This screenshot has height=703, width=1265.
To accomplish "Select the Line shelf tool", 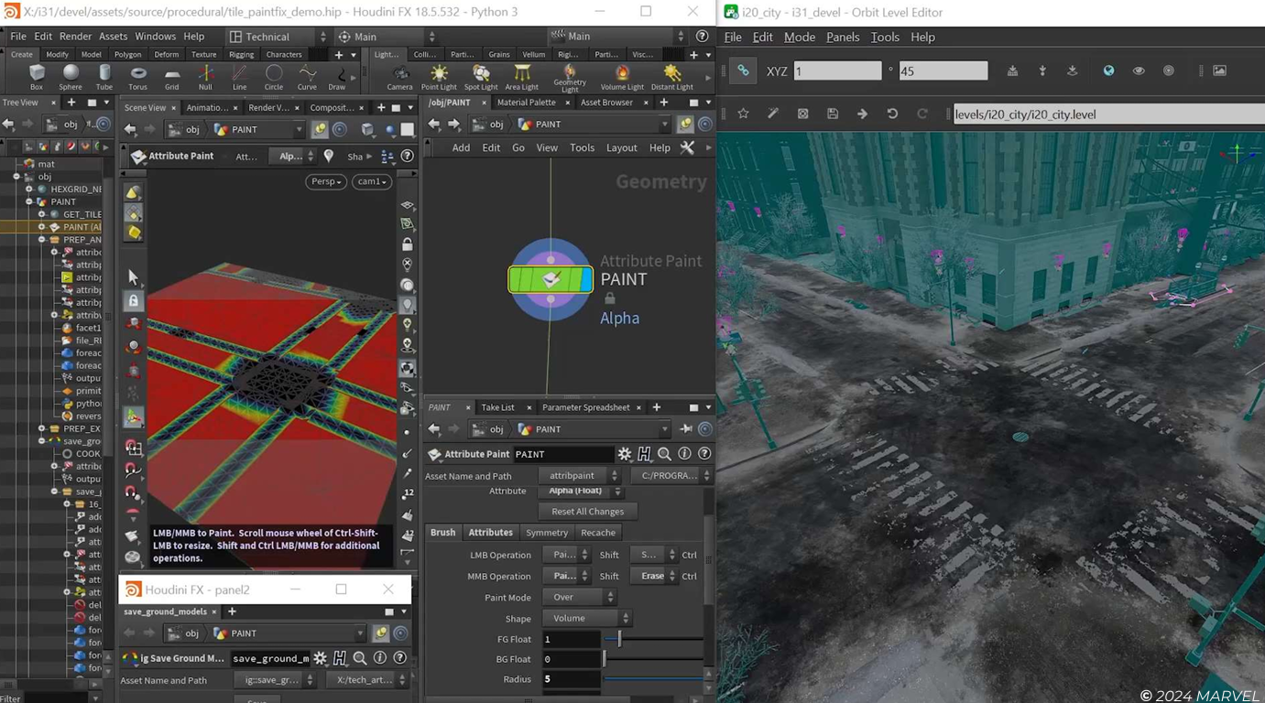I will pyautogui.click(x=239, y=77).
